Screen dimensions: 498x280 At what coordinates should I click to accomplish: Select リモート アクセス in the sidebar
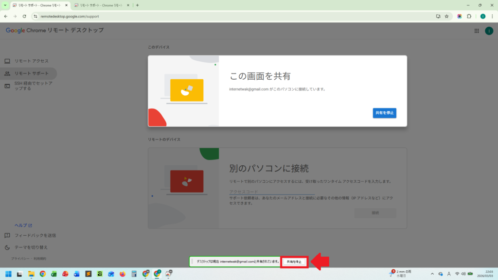click(31, 61)
